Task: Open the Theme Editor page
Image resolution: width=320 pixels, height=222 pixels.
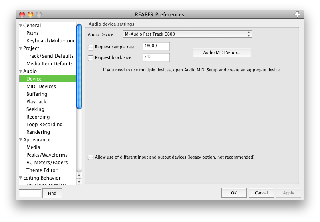Action: pyautogui.click(x=42, y=170)
